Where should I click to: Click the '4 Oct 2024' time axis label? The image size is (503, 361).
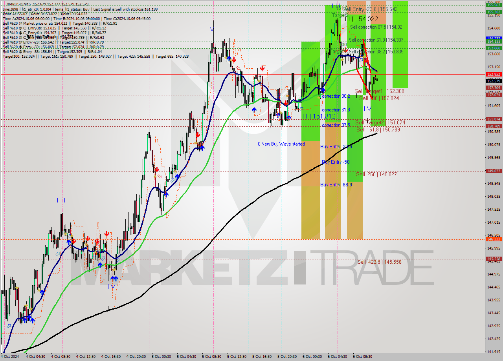pyautogui.click(x=10, y=357)
